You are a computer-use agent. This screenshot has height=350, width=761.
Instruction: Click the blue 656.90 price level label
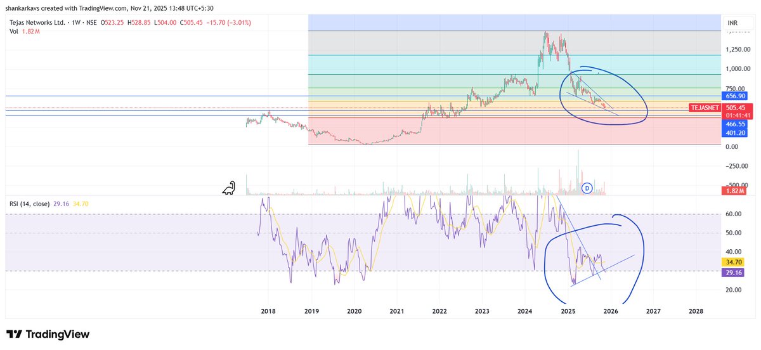tap(736, 96)
